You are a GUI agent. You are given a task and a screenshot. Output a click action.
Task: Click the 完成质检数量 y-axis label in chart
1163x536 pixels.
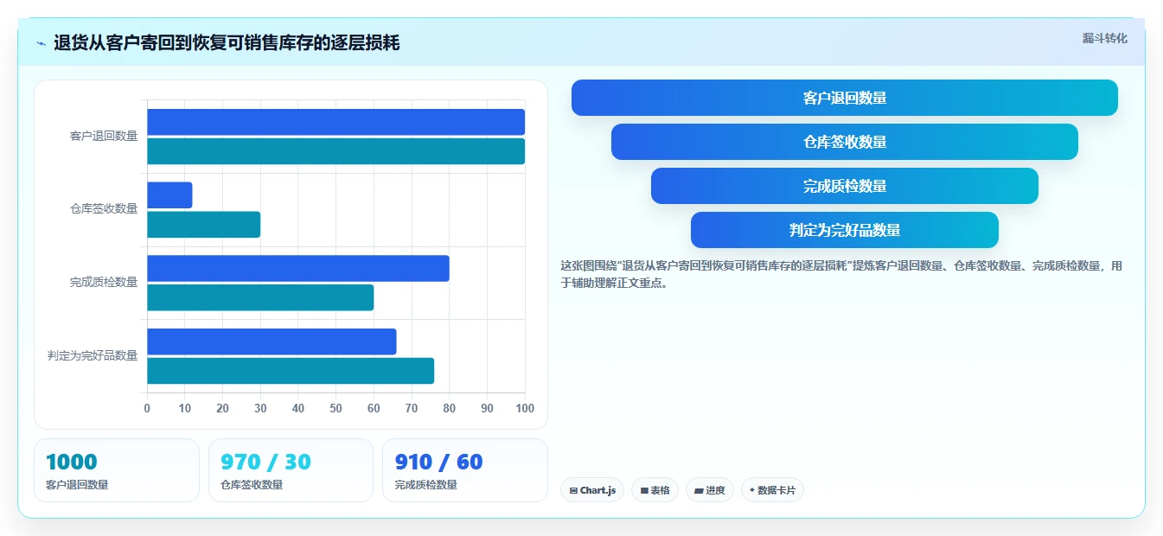104,282
